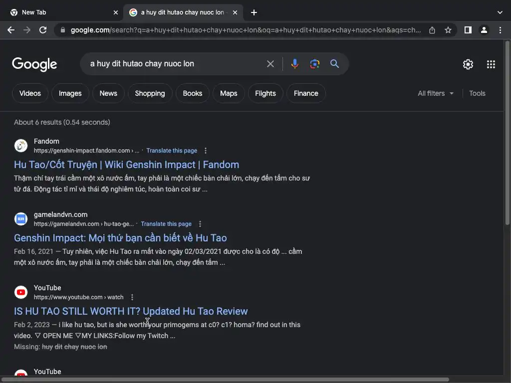Expand the All filters dropdown
The image size is (511, 383).
(436, 93)
